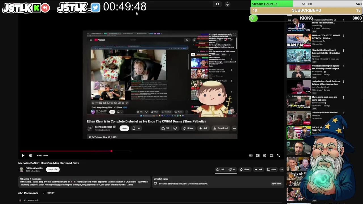Save the video to a playlist
363x204 pixels.
coord(271,169)
